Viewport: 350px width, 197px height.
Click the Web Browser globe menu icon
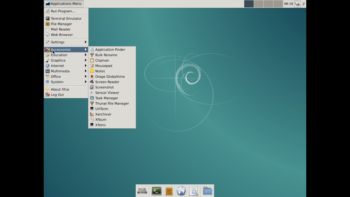tap(48, 35)
